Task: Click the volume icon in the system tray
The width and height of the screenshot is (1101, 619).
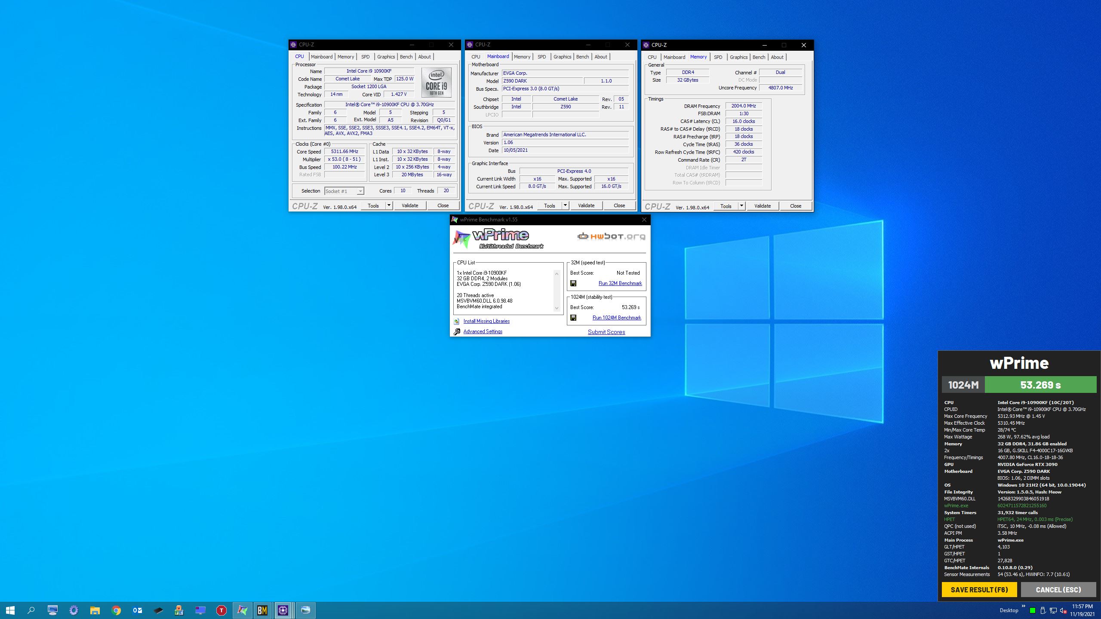Action: point(1063,610)
